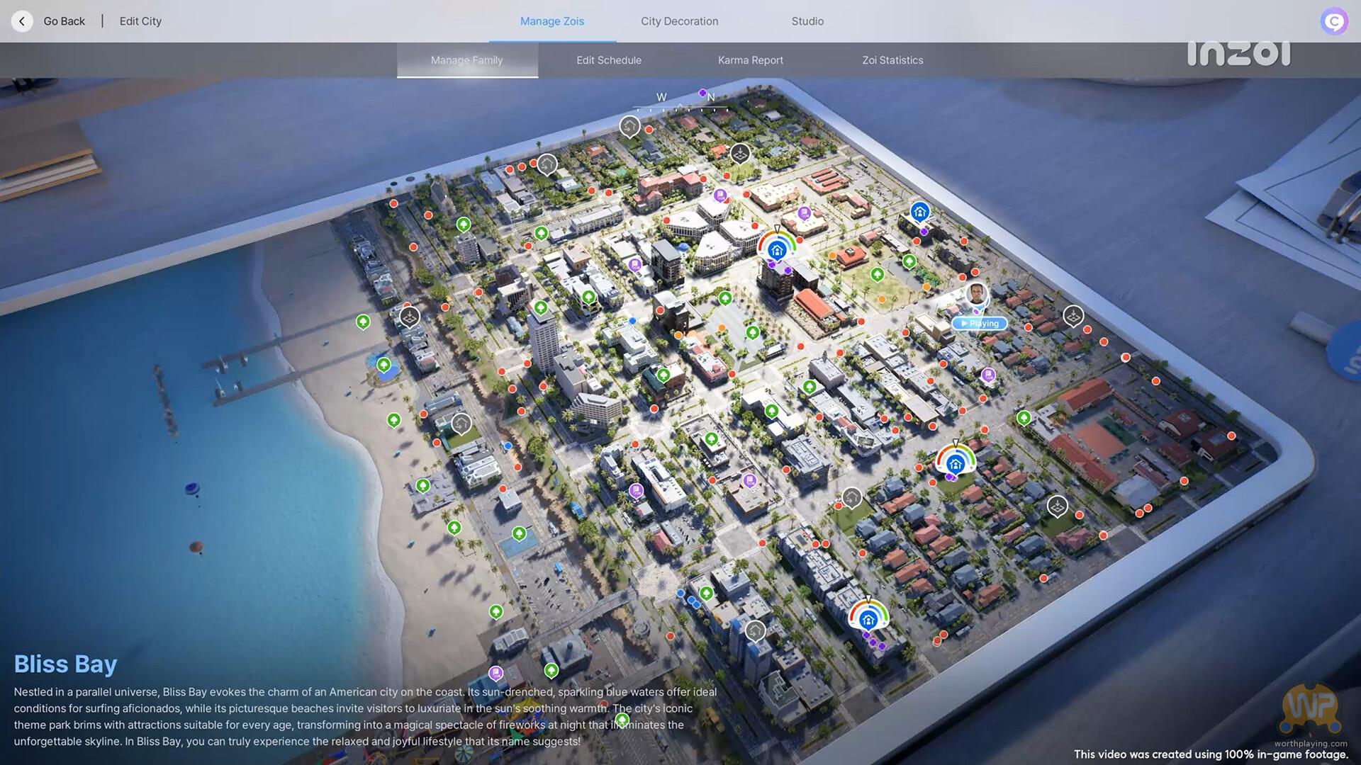The image size is (1361, 765).
Task: Open the Edit Schedule sub-tab
Action: [x=608, y=60]
